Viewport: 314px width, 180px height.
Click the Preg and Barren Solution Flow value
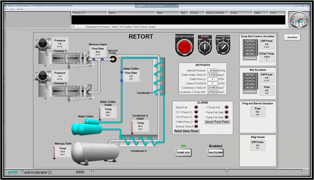[x=258, y=112]
